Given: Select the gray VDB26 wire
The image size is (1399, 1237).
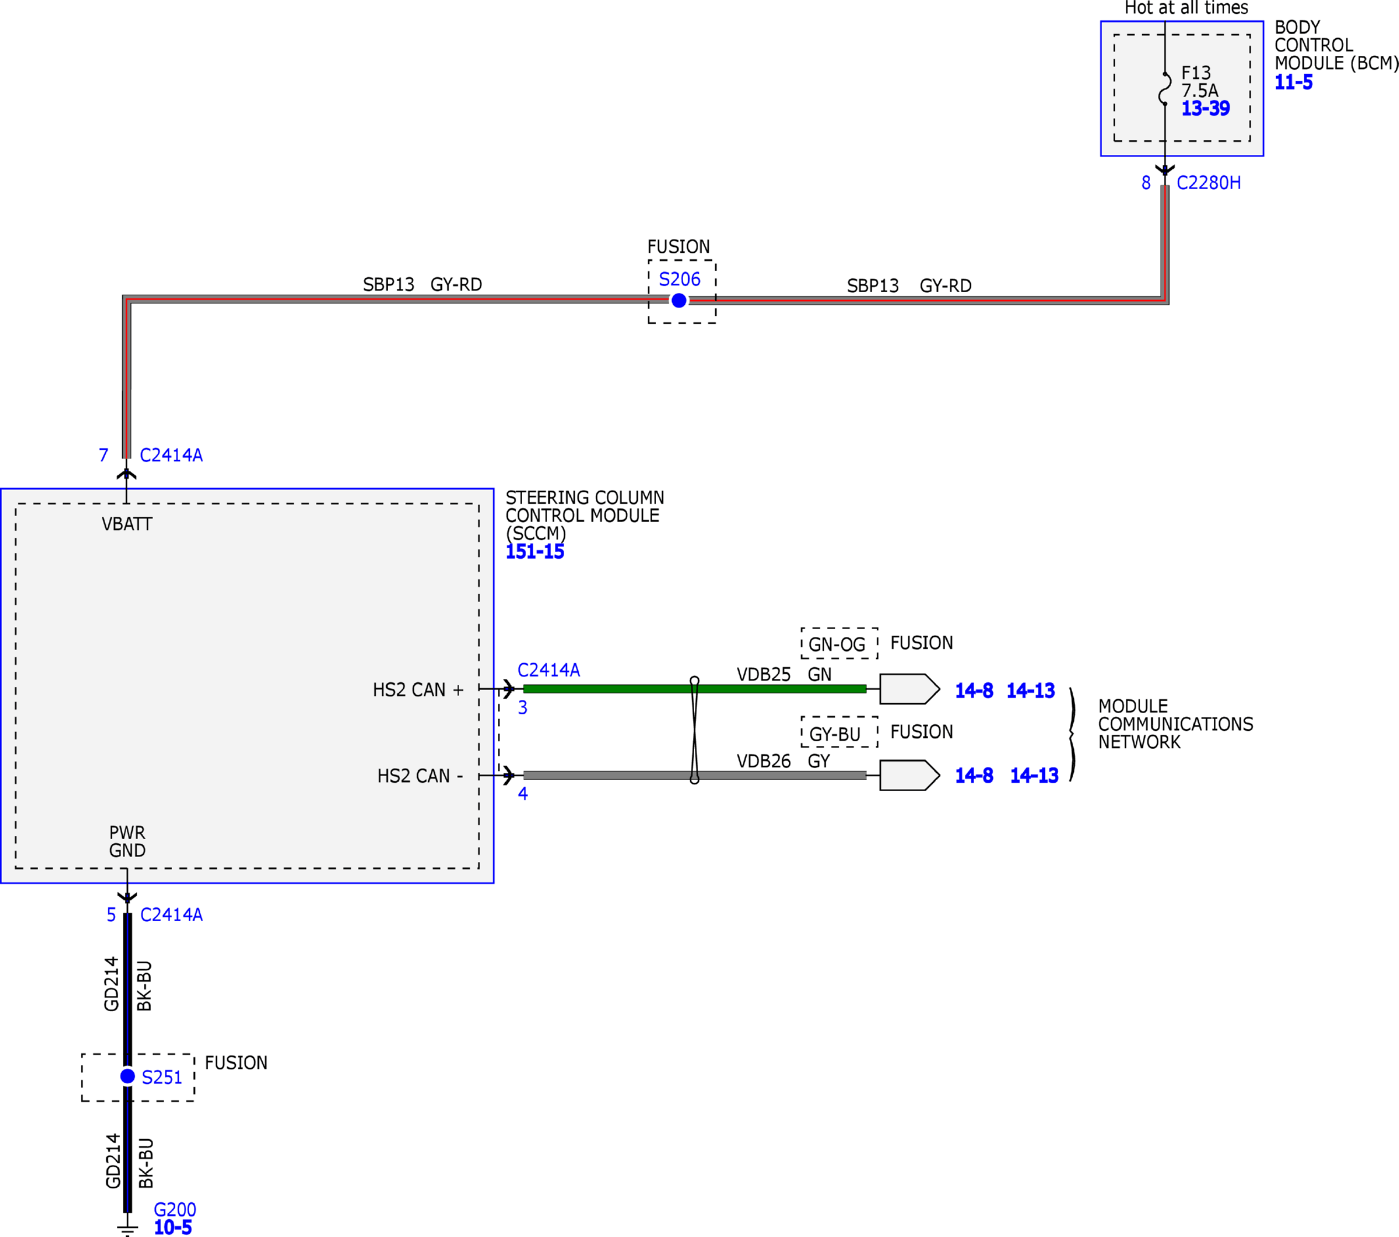Looking at the screenshot, I should (695, 775).
